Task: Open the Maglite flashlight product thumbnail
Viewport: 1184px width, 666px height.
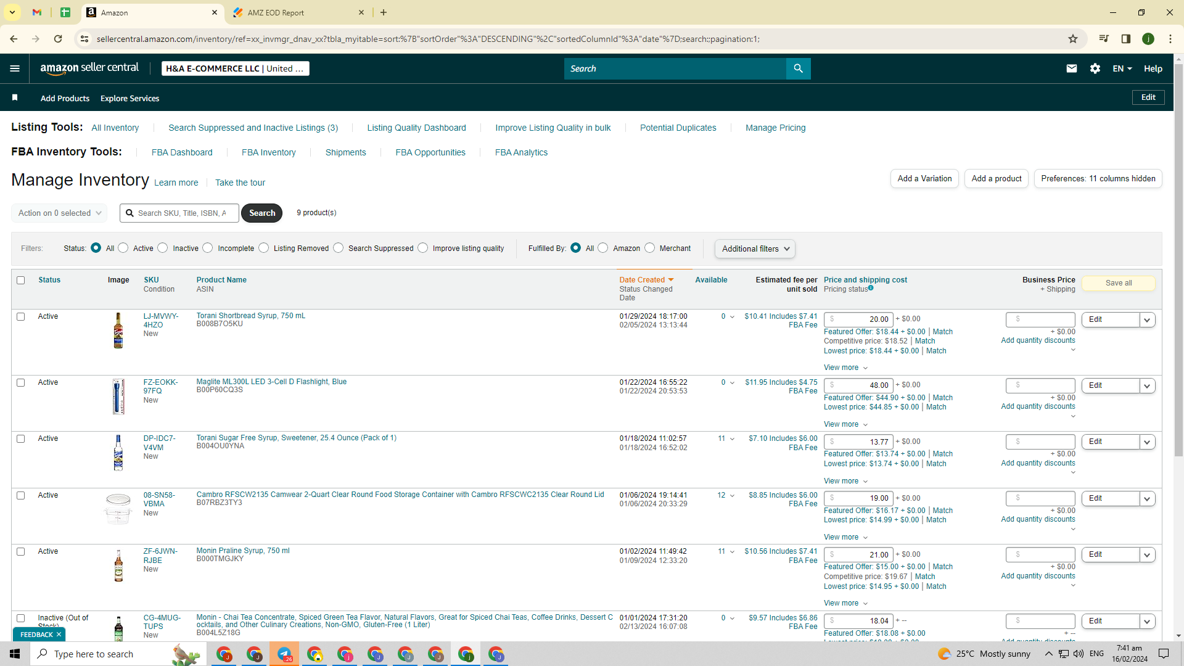Action: (118, 397)
